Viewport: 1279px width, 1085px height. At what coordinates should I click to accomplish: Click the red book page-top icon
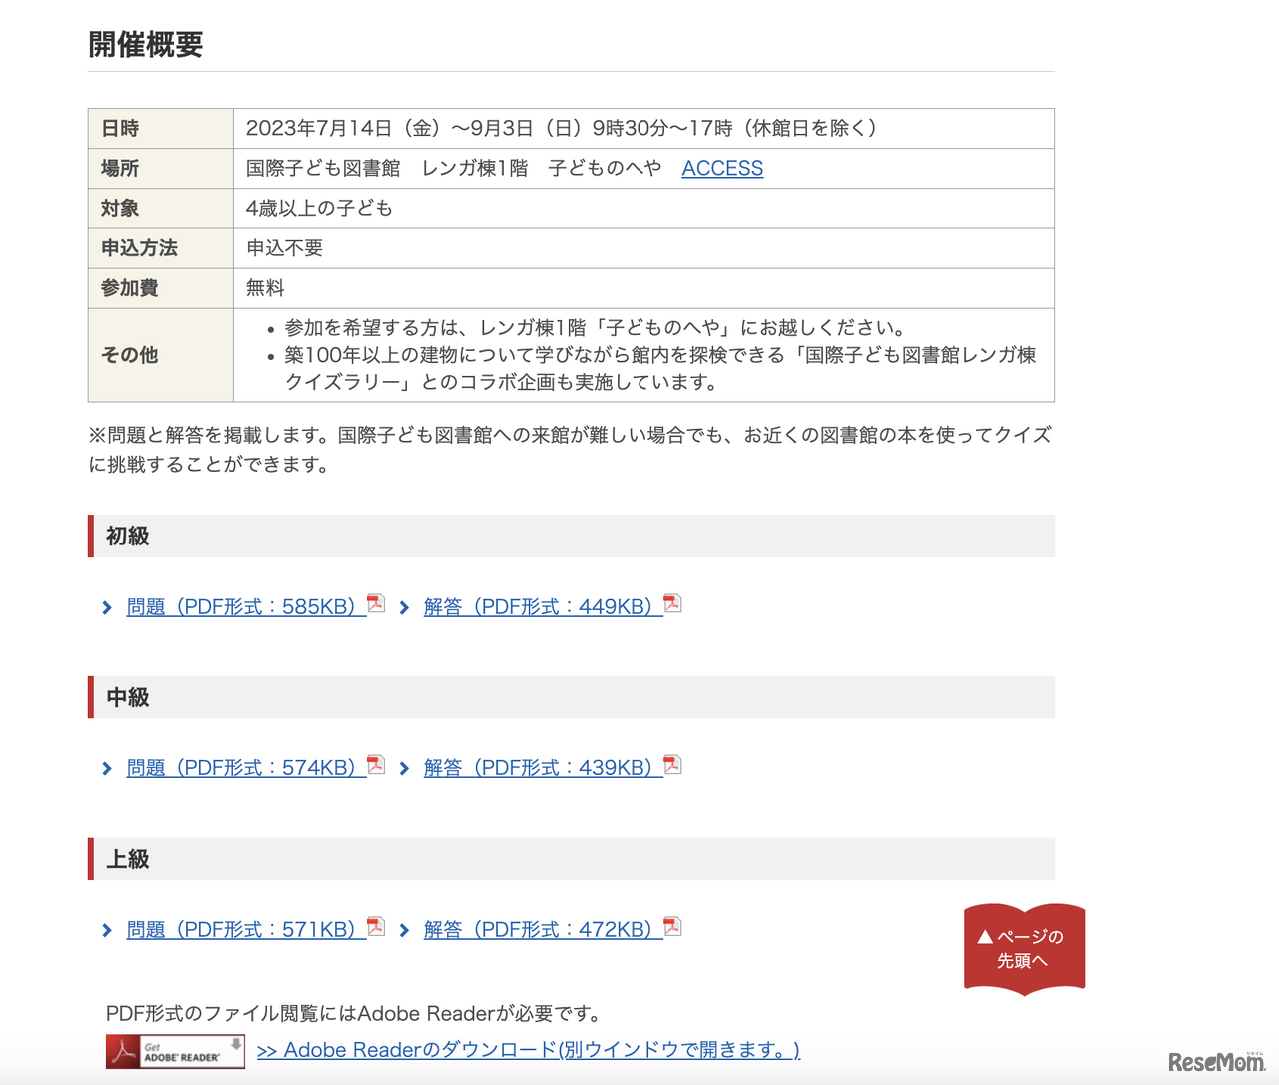click(1024, 947)
